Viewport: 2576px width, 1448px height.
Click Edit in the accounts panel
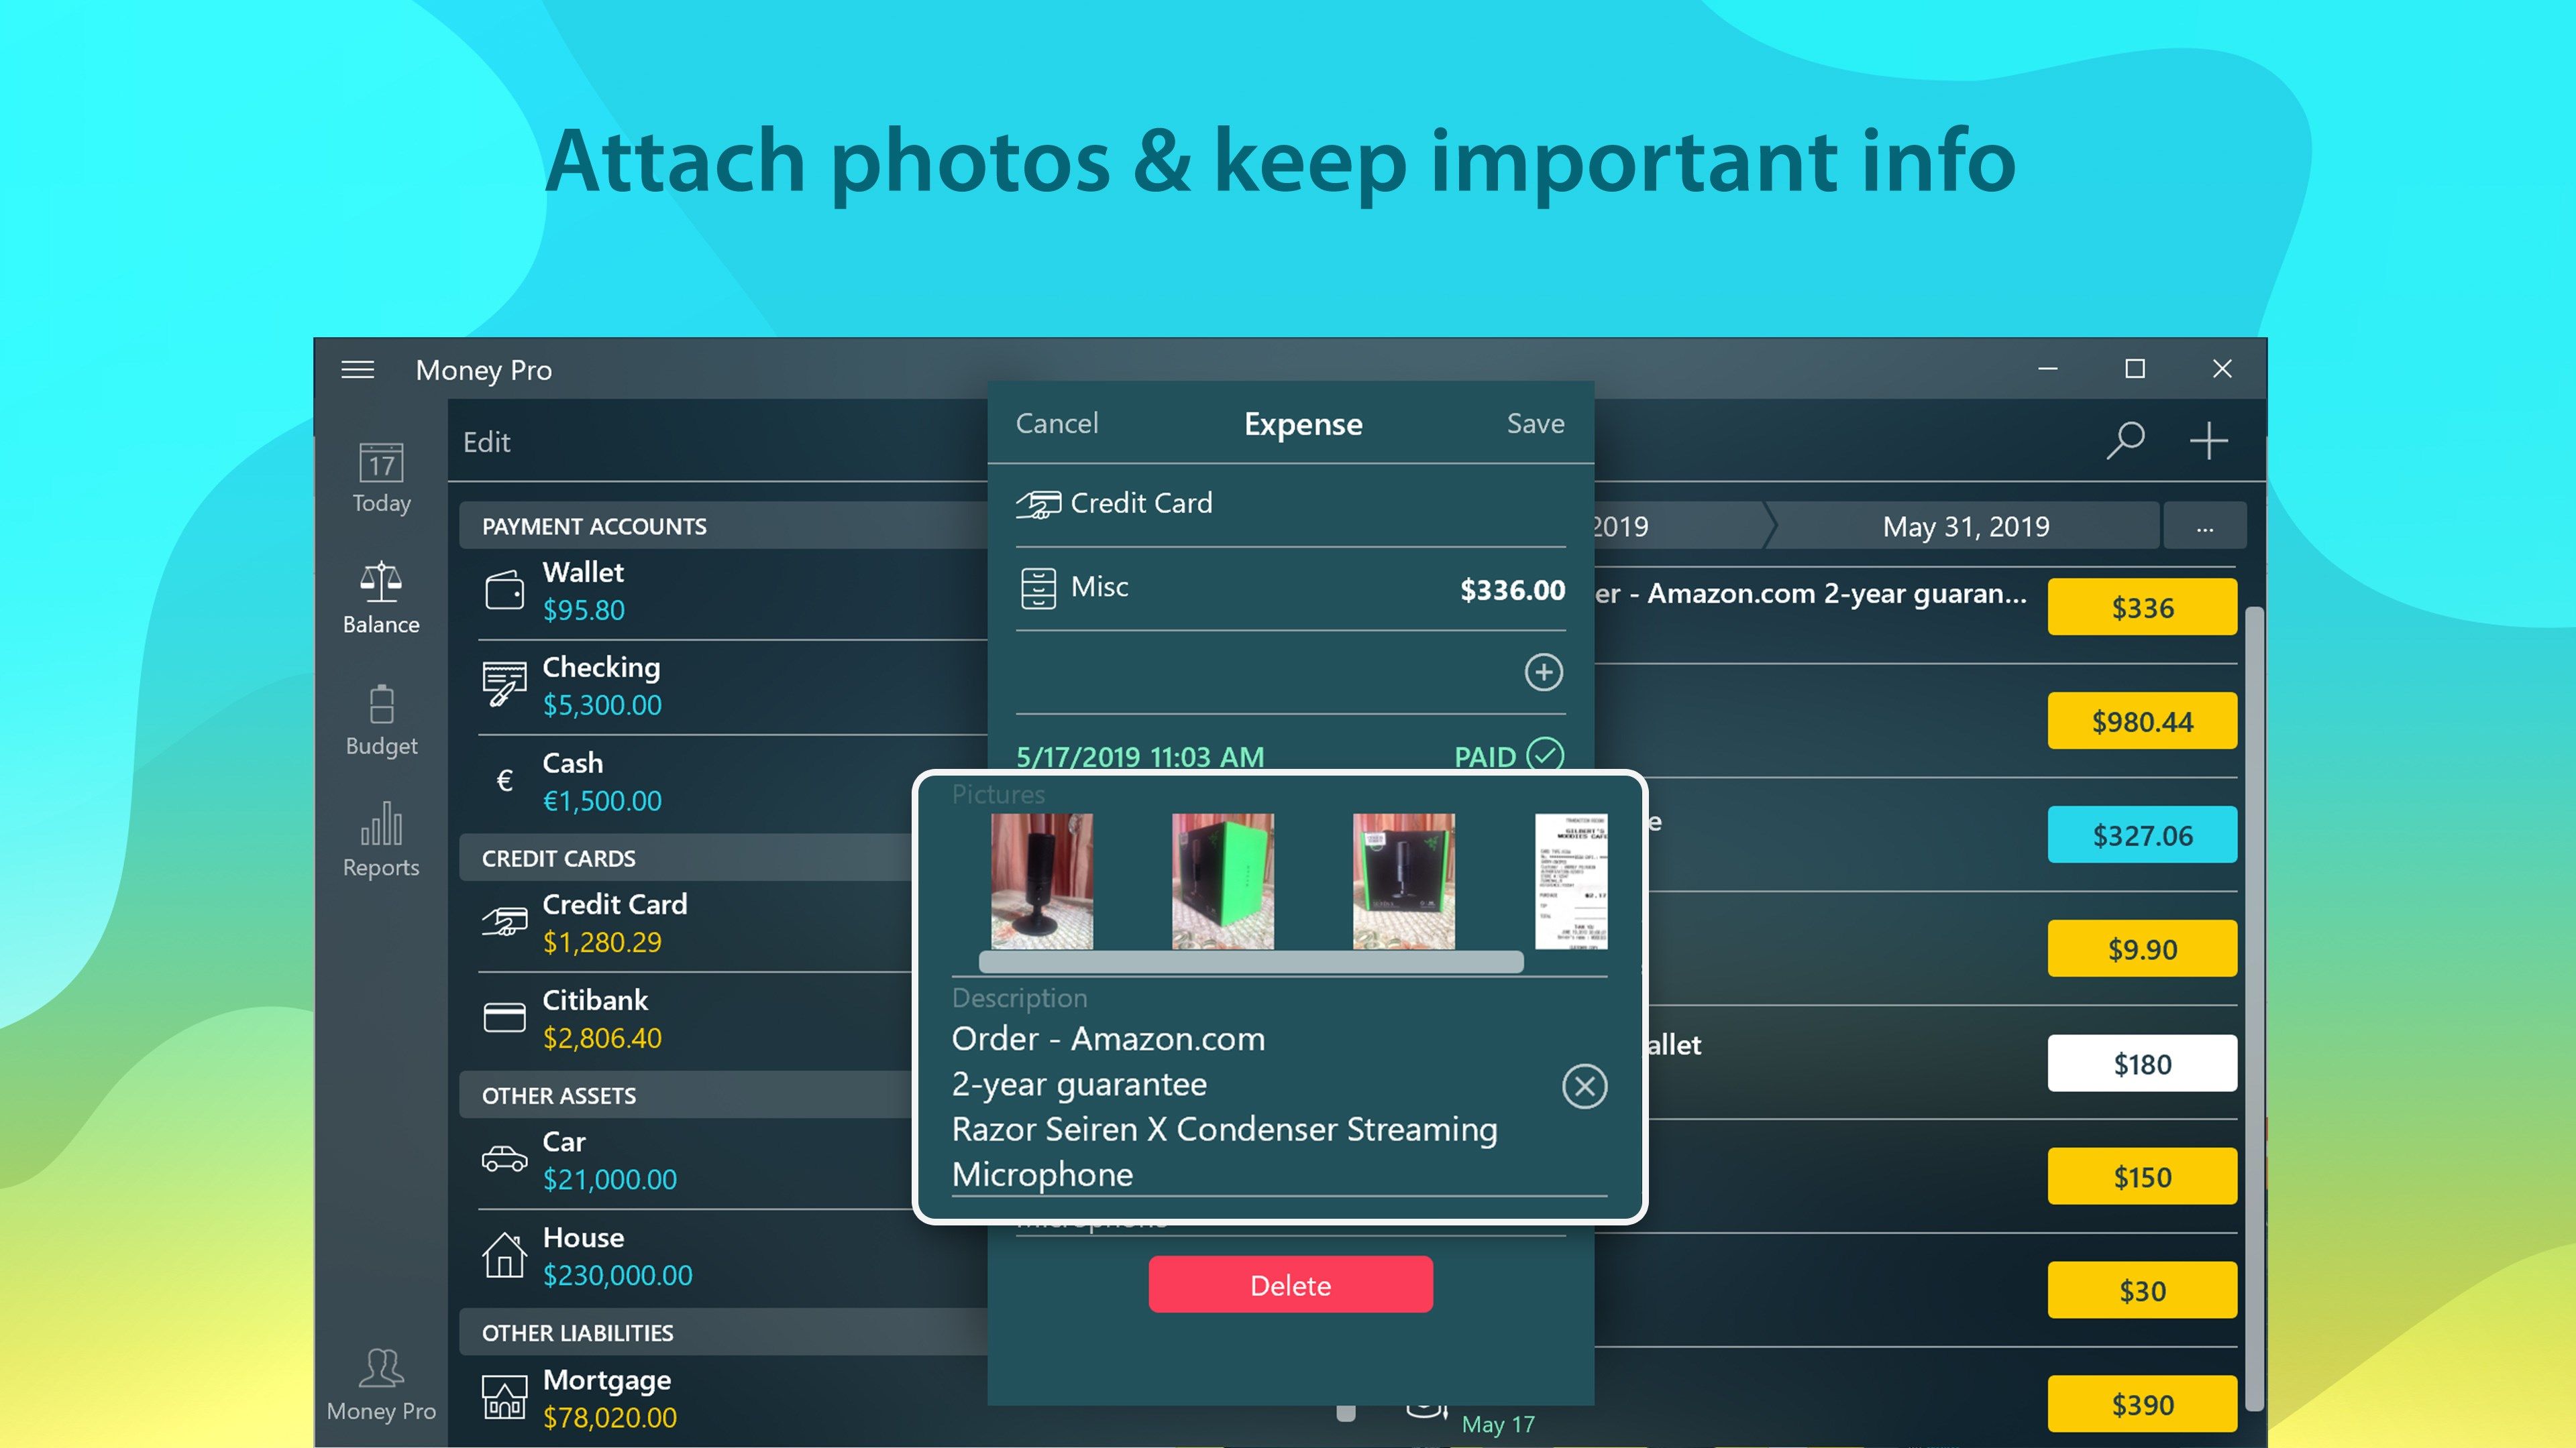(487, 442)
